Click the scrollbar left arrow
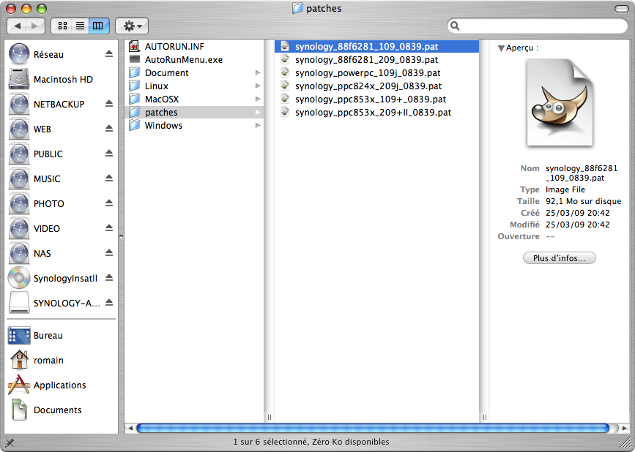The image size is (635, 452). (x=130, y=428)
